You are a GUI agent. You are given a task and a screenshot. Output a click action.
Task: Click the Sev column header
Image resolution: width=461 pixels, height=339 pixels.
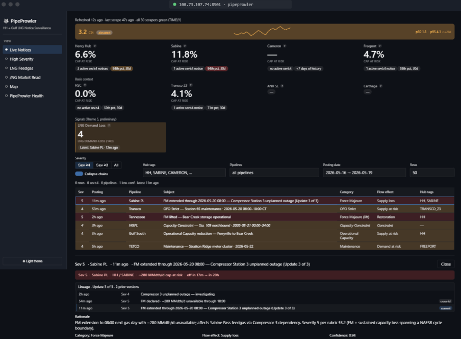pos(81,192)
